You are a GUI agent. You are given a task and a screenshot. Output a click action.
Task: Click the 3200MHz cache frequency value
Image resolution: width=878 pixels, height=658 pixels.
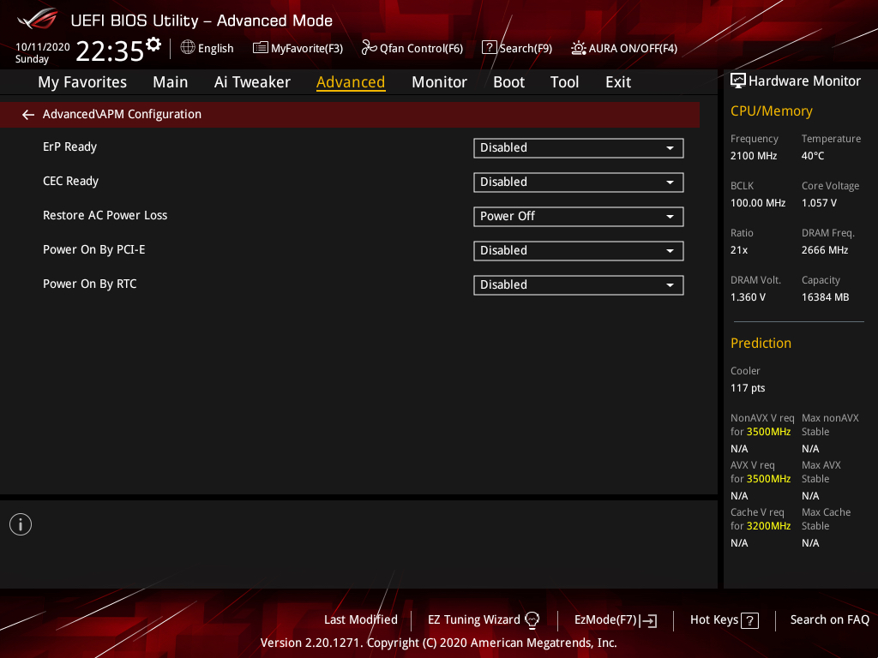(768, 526)
